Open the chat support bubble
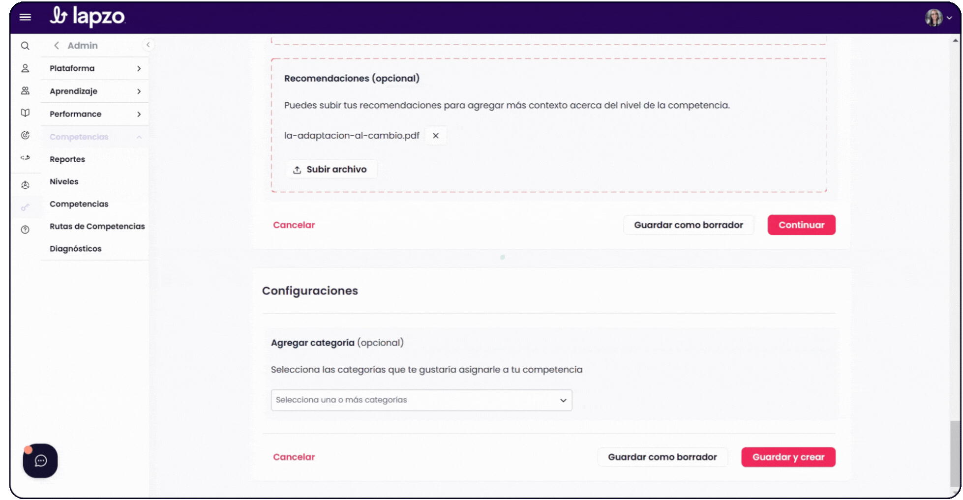The image size is (963, 500). [40, 461]
